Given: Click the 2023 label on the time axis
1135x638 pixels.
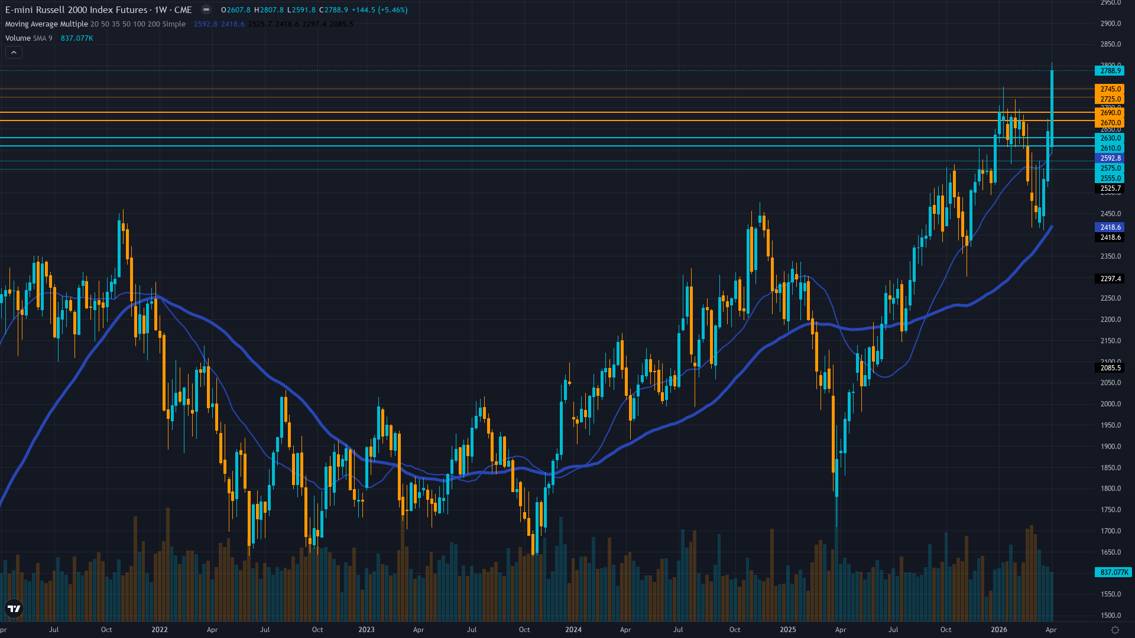Looking at the screenshot, I should click(367, 630).
